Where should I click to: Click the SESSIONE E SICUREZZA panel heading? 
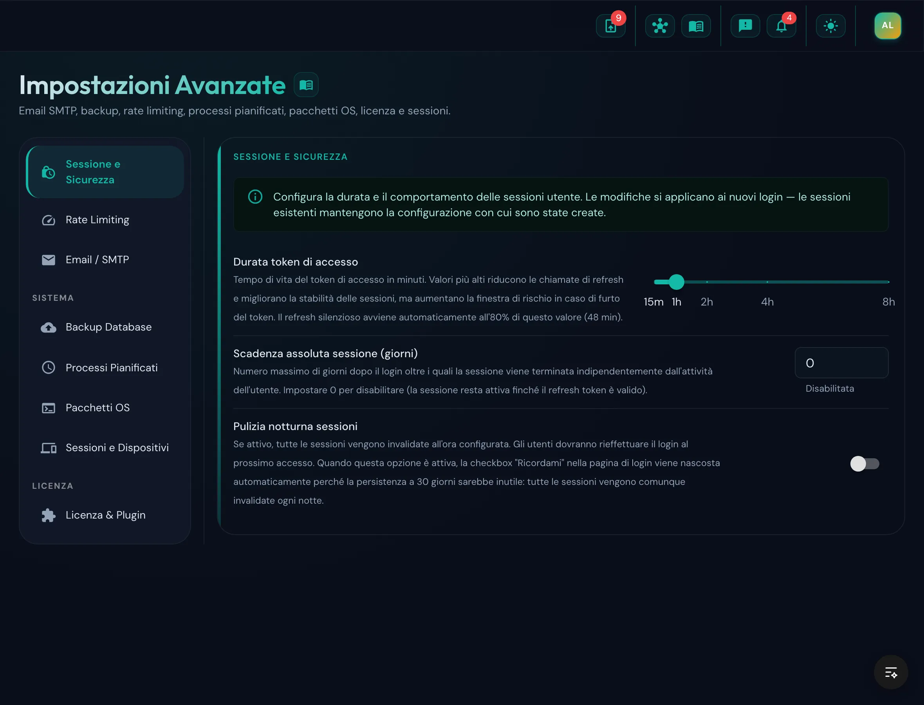[290, 157]
